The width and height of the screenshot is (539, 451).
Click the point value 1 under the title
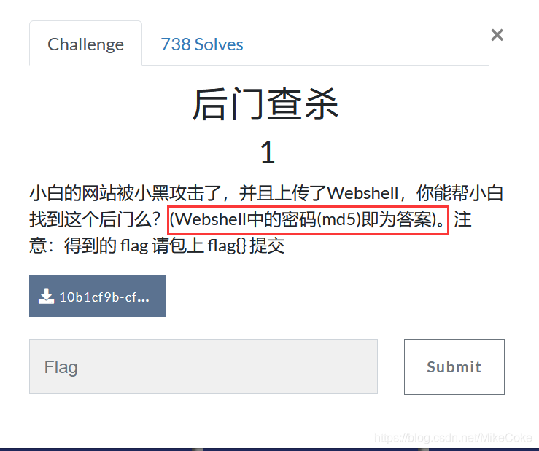(x=268, y=152)
